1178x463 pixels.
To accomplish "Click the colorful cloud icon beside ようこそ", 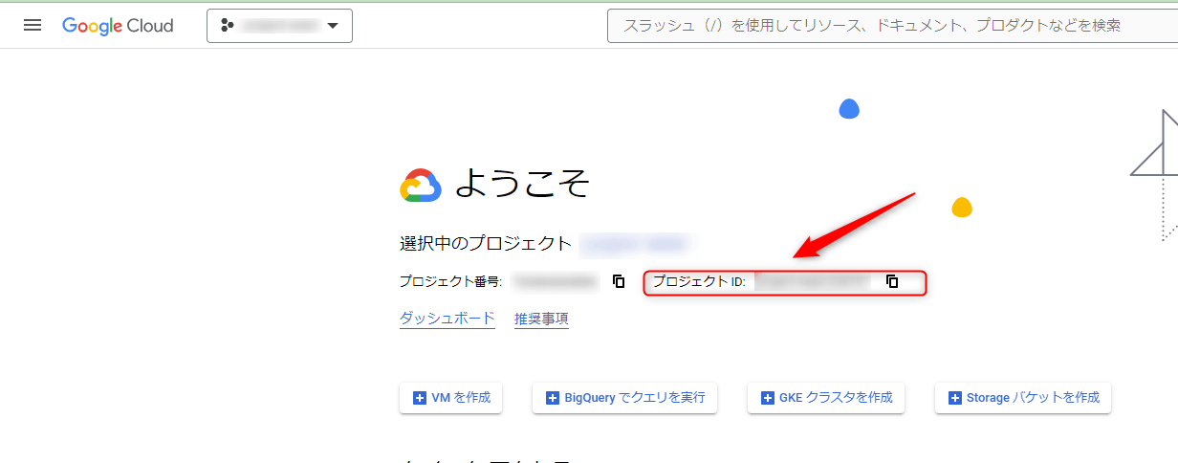I will [x=421, y=186].
